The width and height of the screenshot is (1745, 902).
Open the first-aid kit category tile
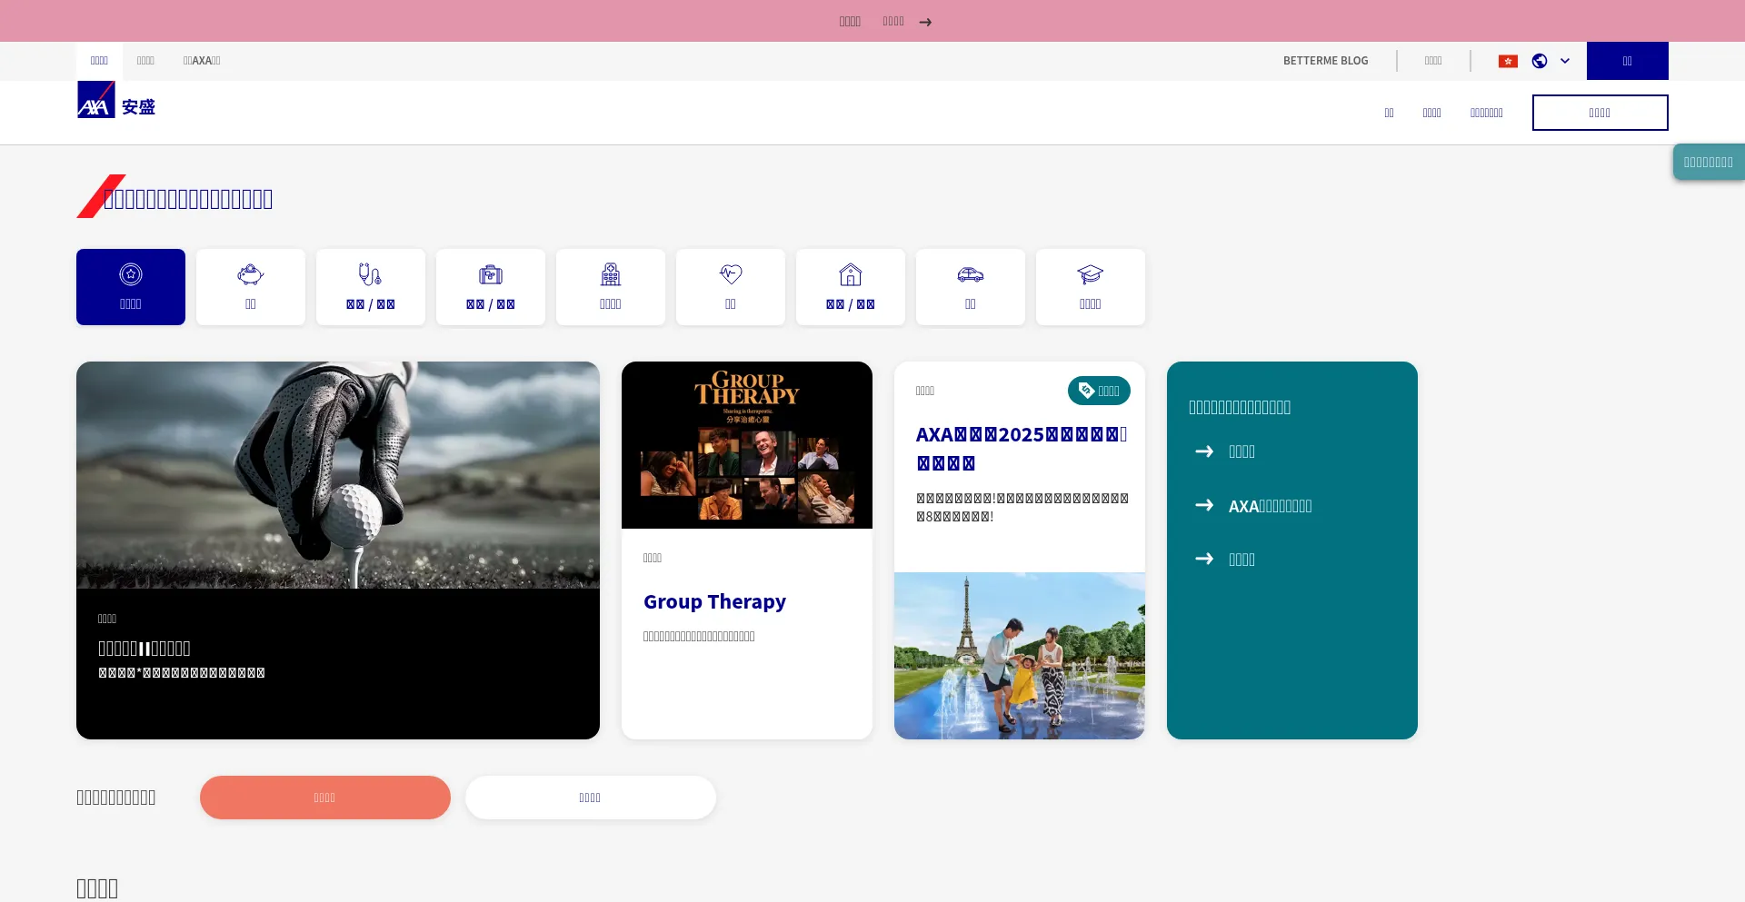click(x=491, y=287)
